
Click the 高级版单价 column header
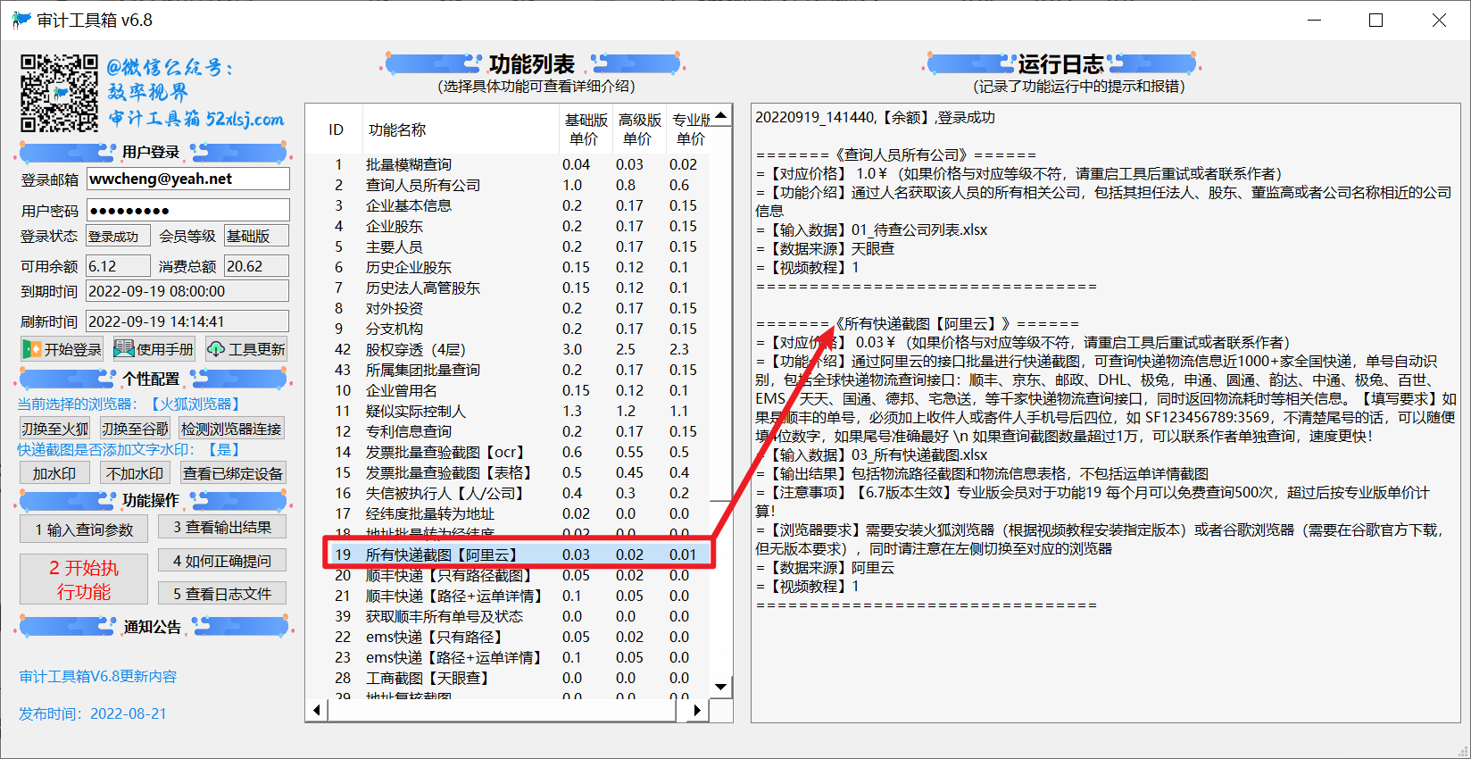639,129
